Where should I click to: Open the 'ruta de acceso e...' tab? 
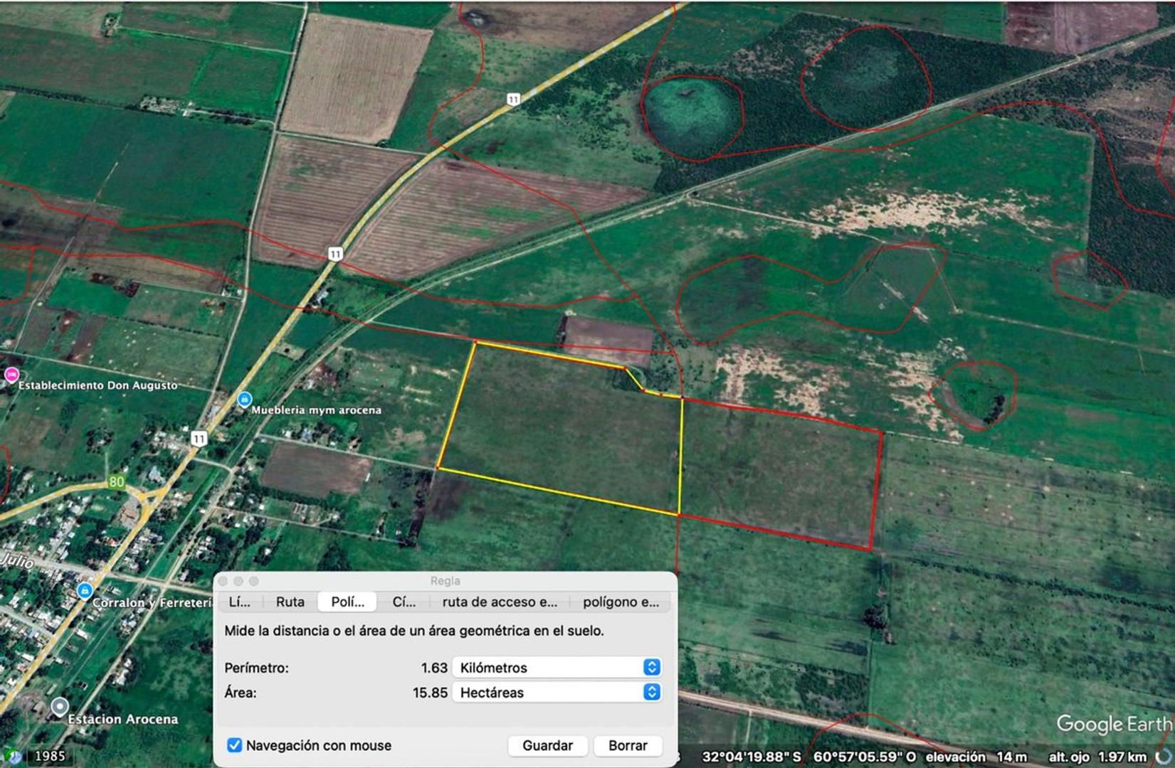point(500,602)
